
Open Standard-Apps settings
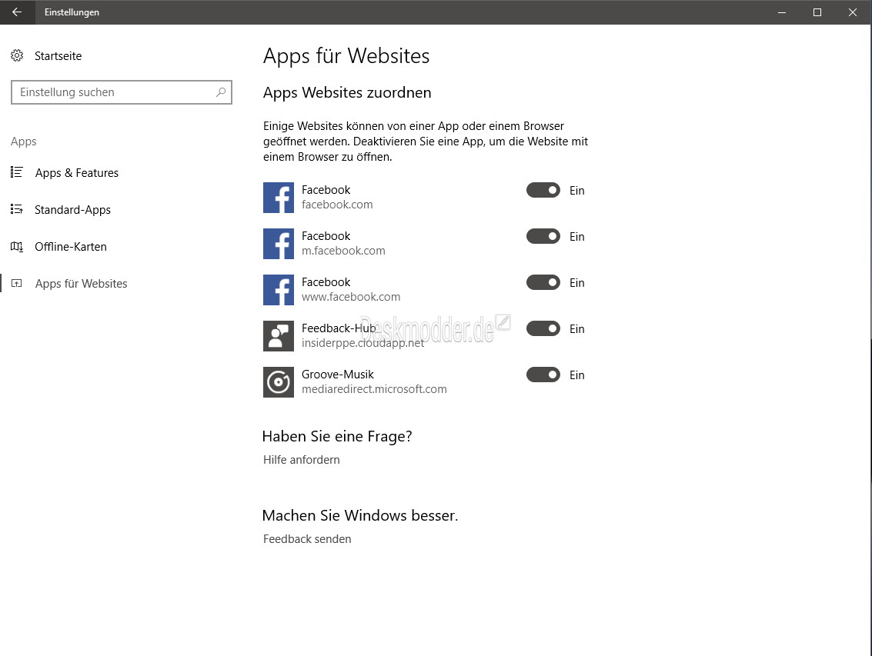[x=72, y=210]
